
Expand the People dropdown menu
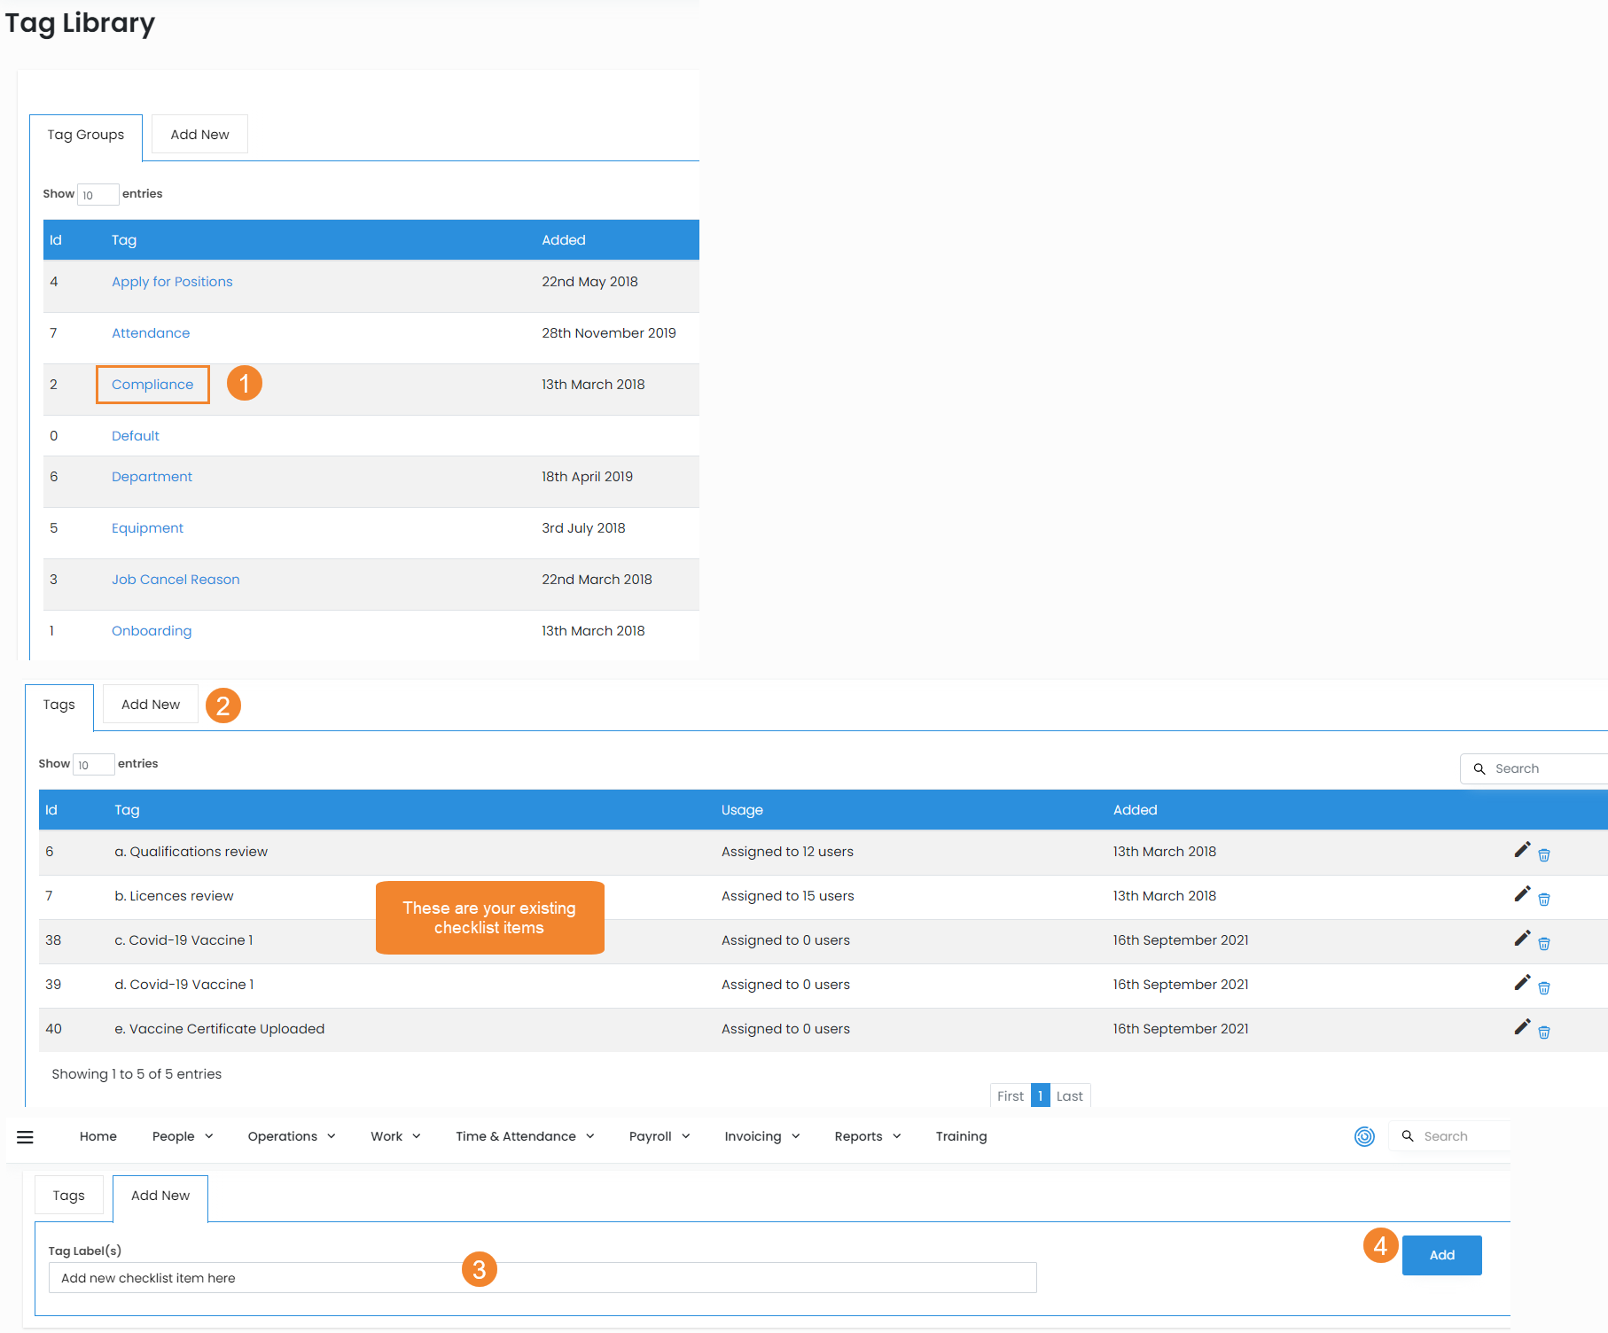(182, 1136)
